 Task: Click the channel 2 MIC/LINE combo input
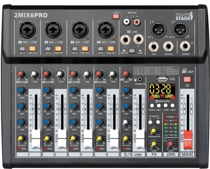tap(53, 30)
